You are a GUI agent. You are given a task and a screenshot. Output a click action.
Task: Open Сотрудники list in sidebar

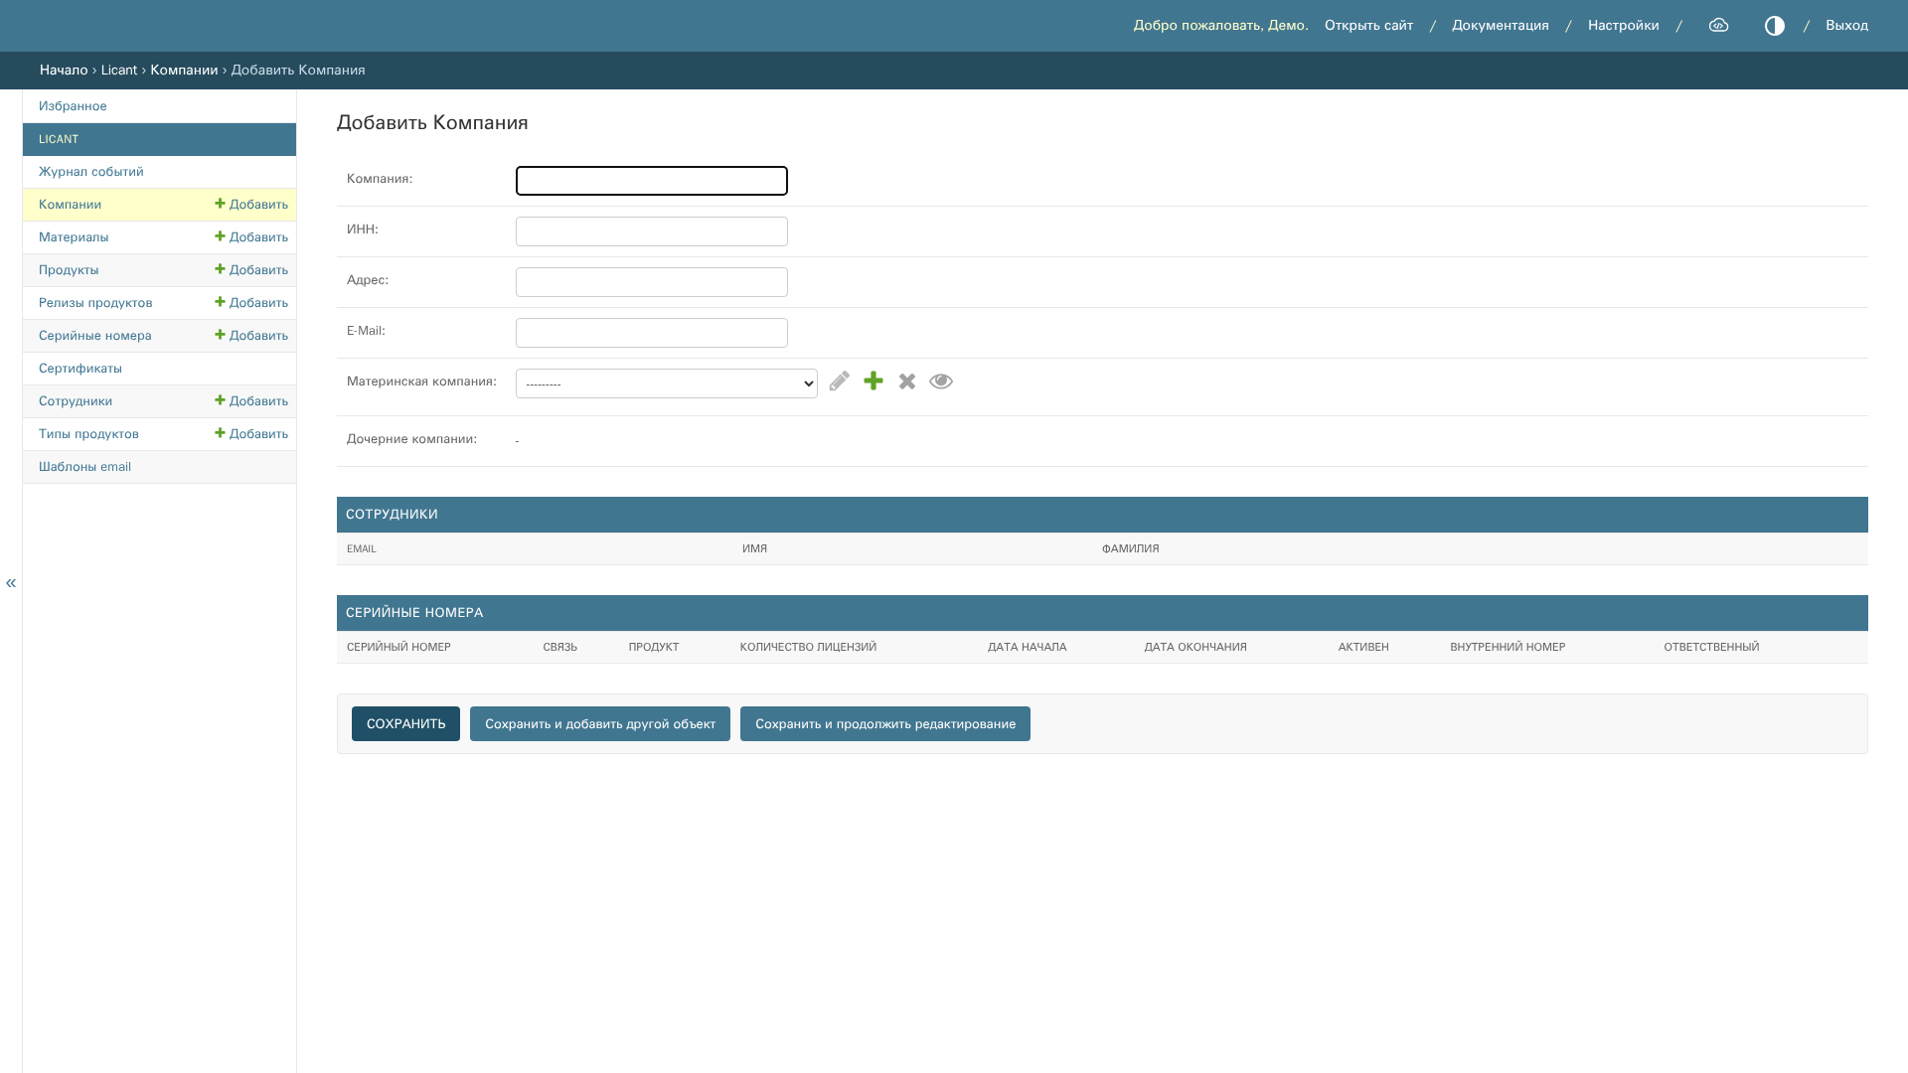click(x=76, y=401)
